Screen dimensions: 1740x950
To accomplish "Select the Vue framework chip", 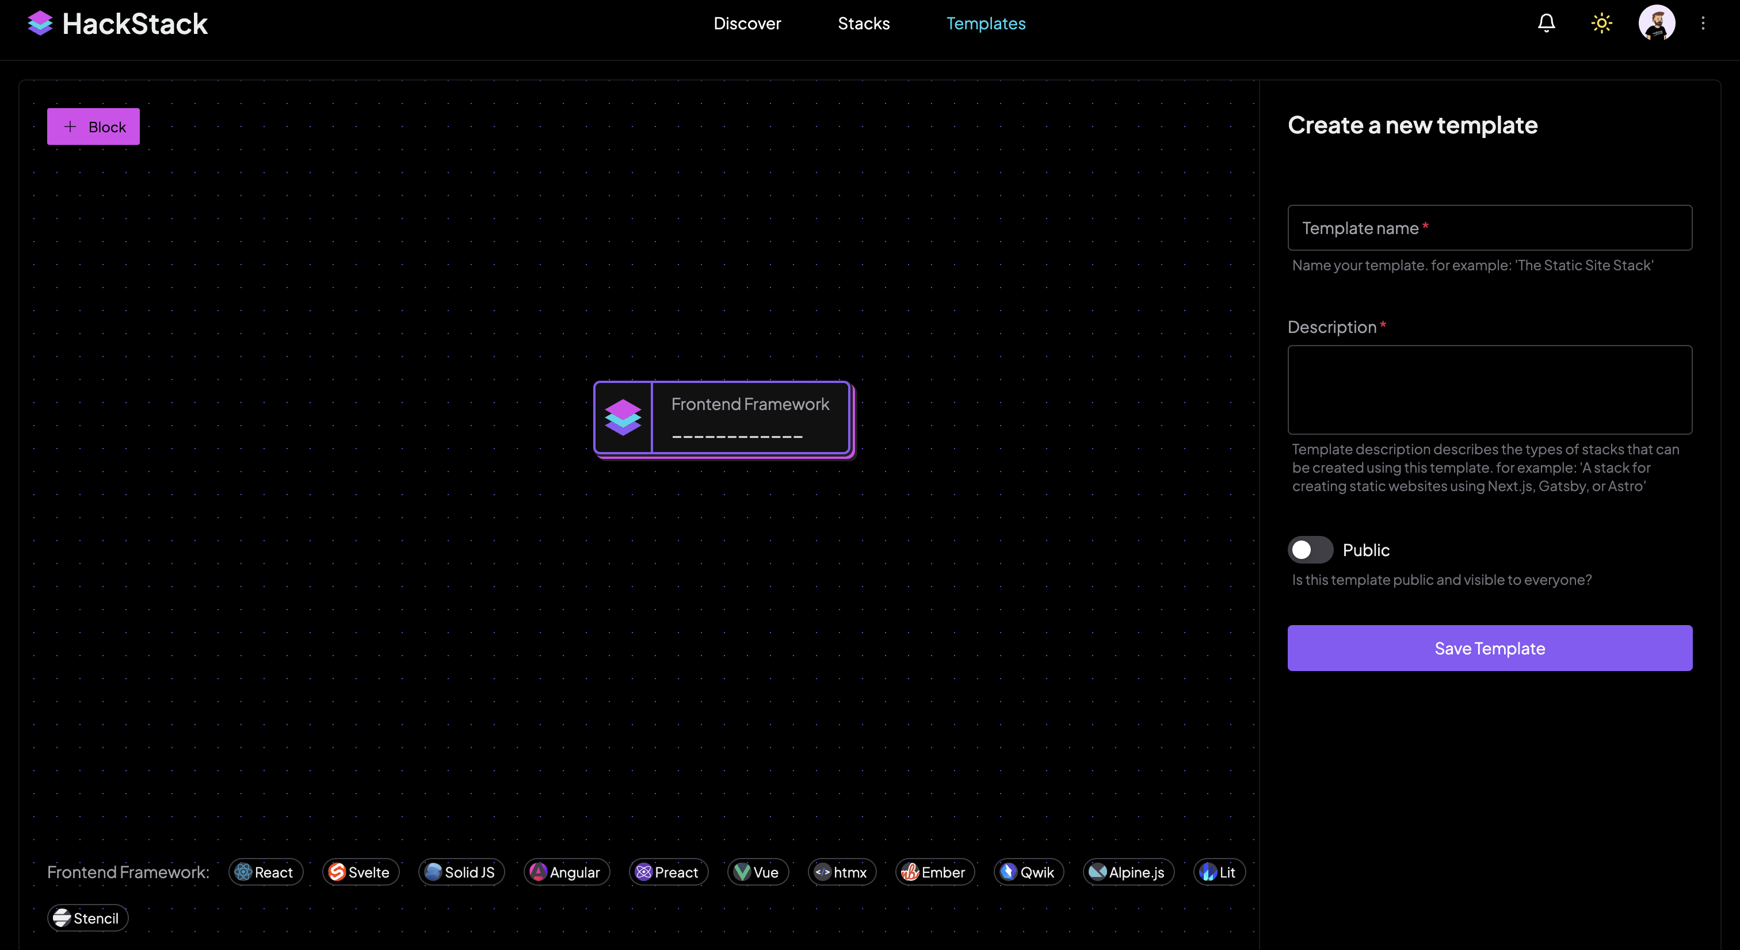I will (757, 872).
